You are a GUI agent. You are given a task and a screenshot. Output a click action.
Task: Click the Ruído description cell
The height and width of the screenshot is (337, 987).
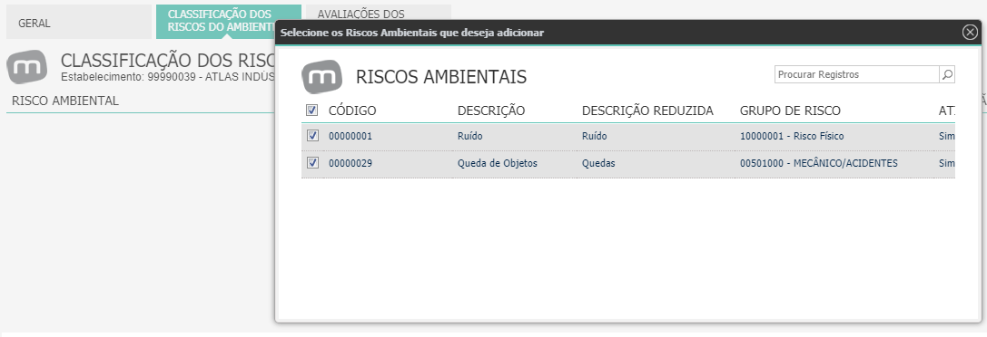click(470, 136)
